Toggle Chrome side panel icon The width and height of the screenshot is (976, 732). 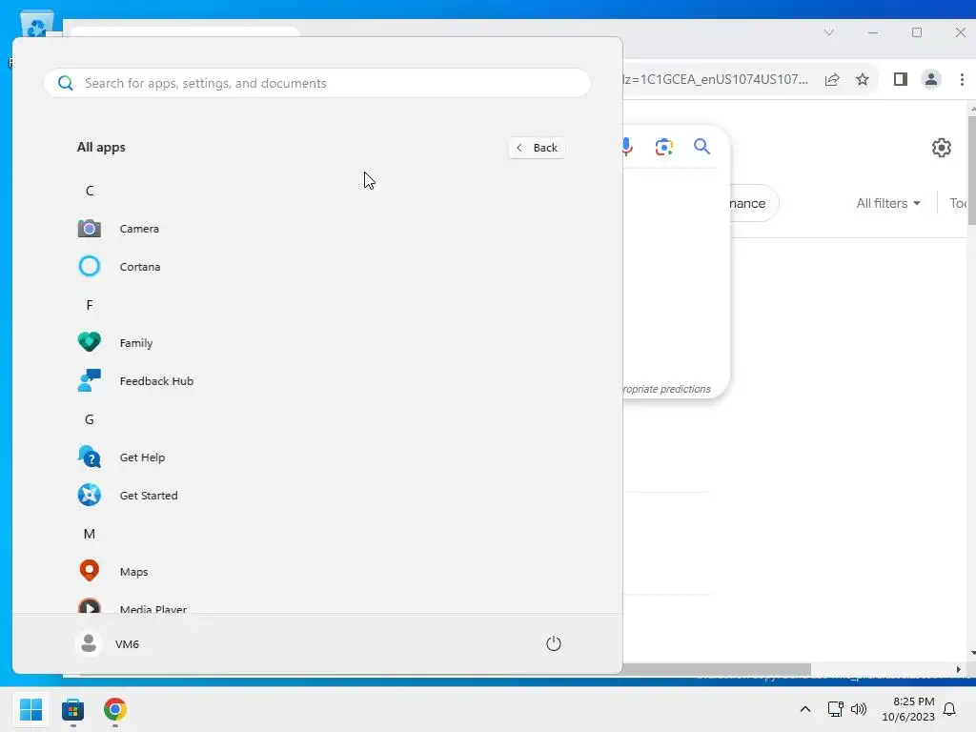point(900,79)
